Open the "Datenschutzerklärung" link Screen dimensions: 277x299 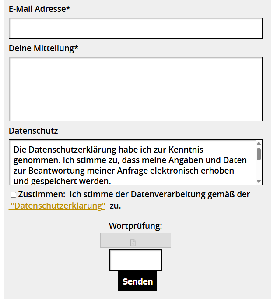click(58, 206)
